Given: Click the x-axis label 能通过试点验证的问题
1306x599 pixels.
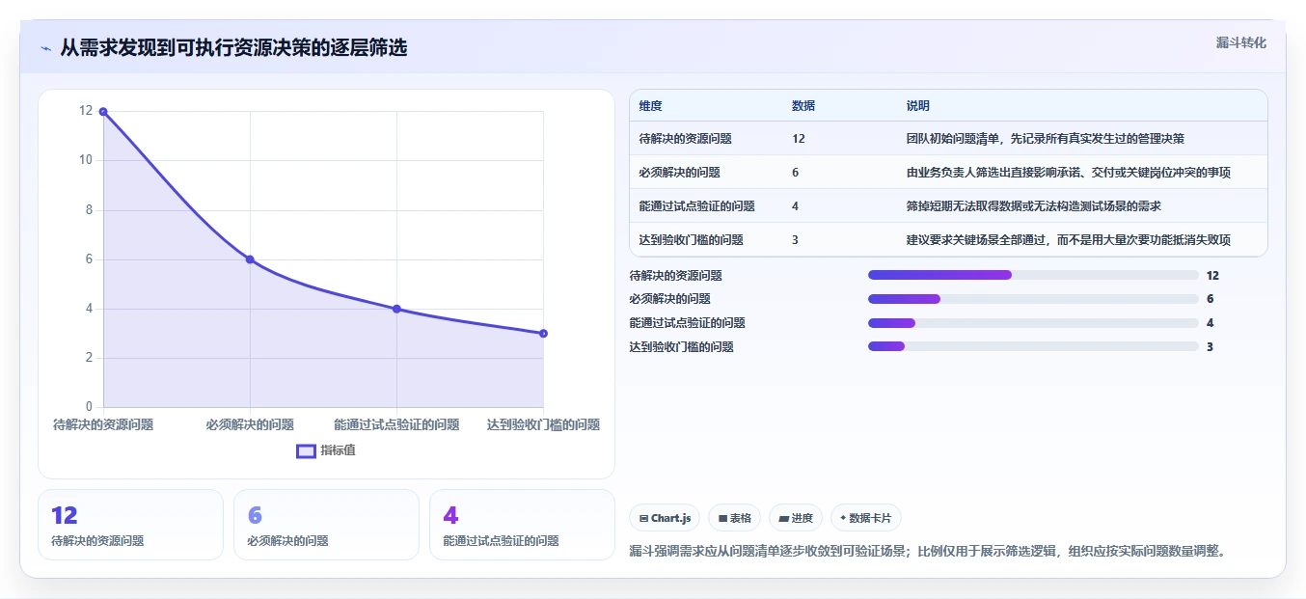Looking at the screenshot, I should point(396,424).
